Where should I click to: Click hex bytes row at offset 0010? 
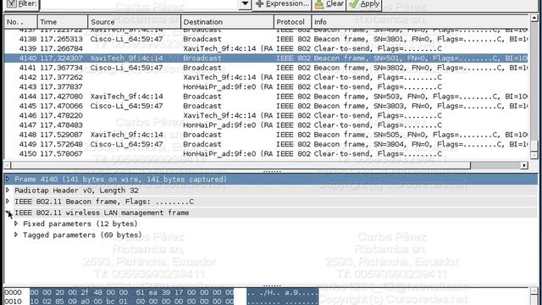(132, 302)
